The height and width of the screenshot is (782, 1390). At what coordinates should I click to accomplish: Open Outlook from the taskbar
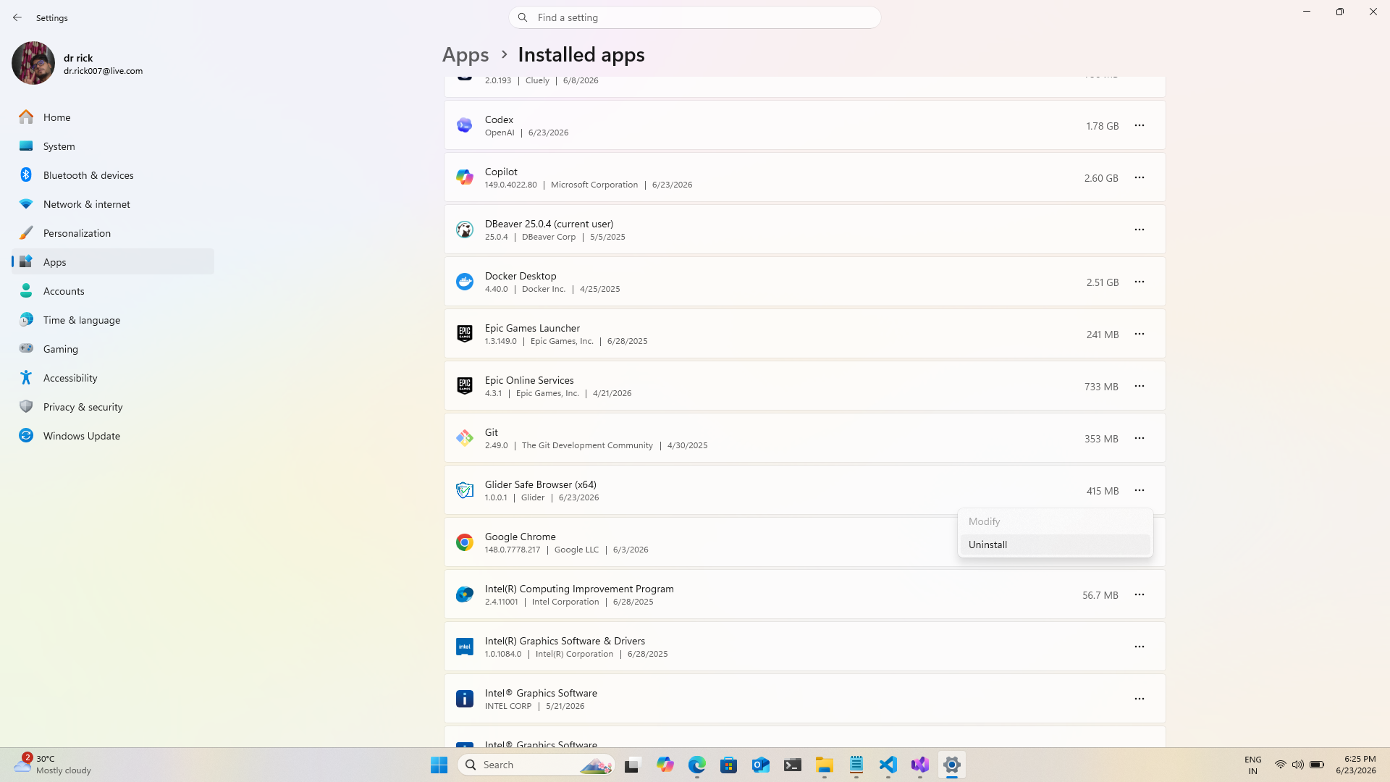click(x=761, y=765)
